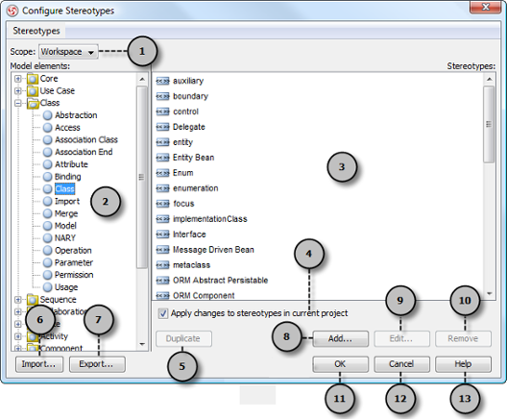This screenshot has height=419, width=507.
Task: Select the Usage model element
Action: click(66, 287)
